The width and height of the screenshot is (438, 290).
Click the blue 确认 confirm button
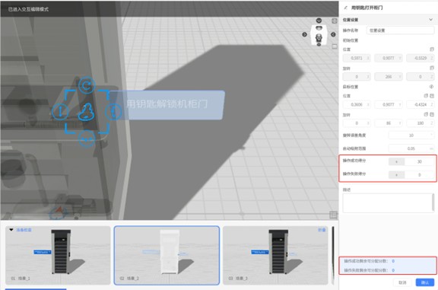click(x=425, y=282)
